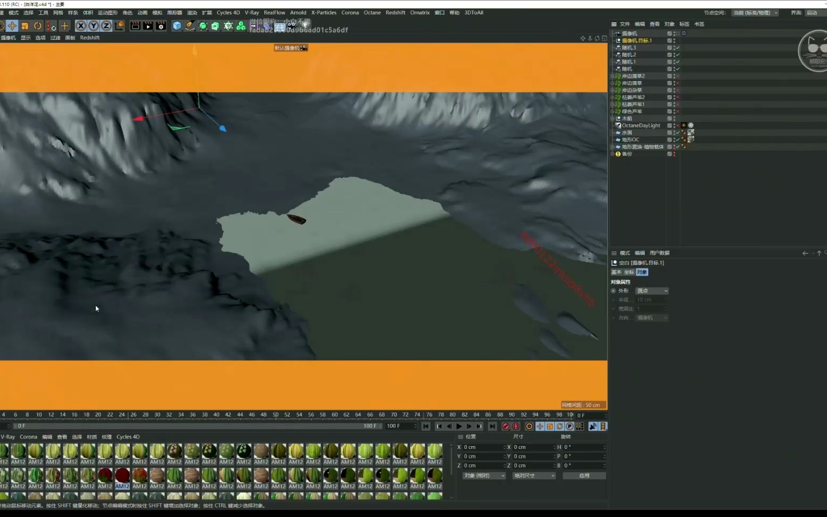Viewport: 827px width, 517px height.
Task: Expand the 枯萎芦苇2 tree node
Action: 613,97
